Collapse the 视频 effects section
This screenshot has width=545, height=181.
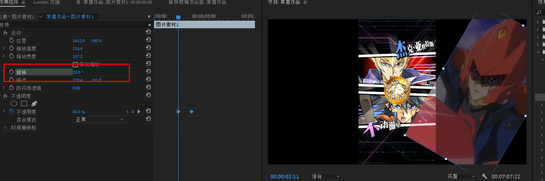click(149, 25)
